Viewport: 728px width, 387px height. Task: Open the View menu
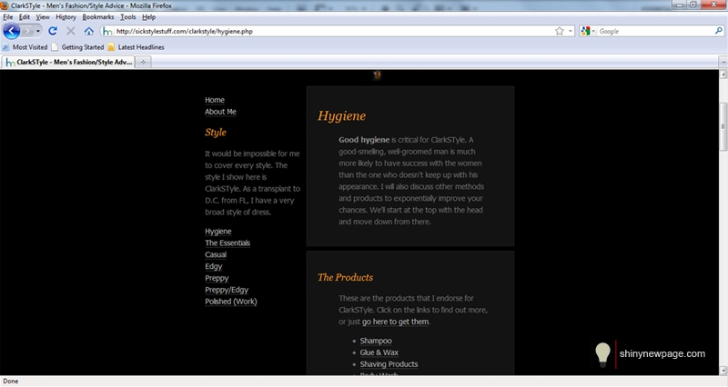[43, 17]
